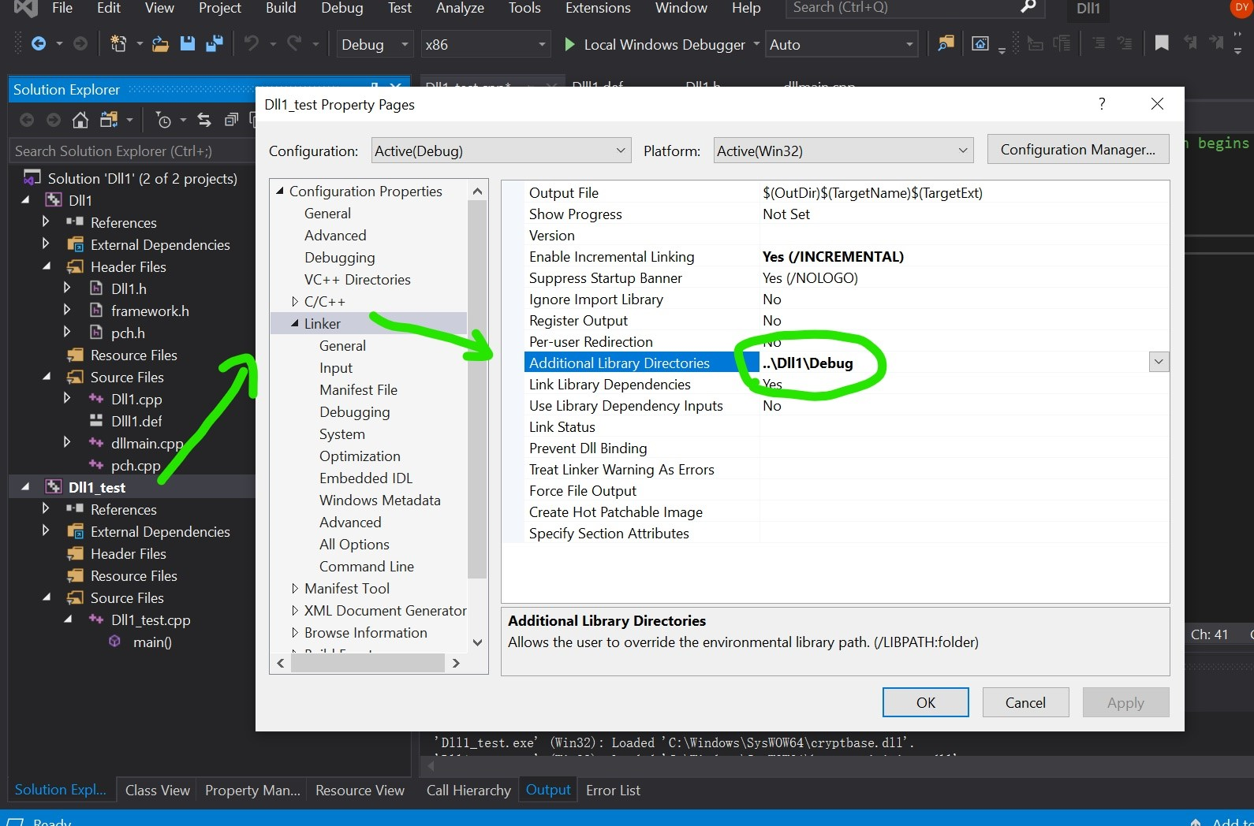This screenshot has width=1254, height=826.
Task: Click Collapse All icon in Solution Explorer
Action: tap(231, 120)
